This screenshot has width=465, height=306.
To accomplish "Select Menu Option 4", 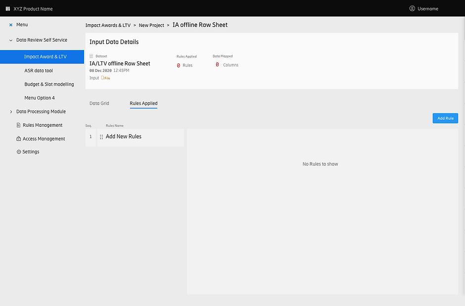I will point(40,98).
